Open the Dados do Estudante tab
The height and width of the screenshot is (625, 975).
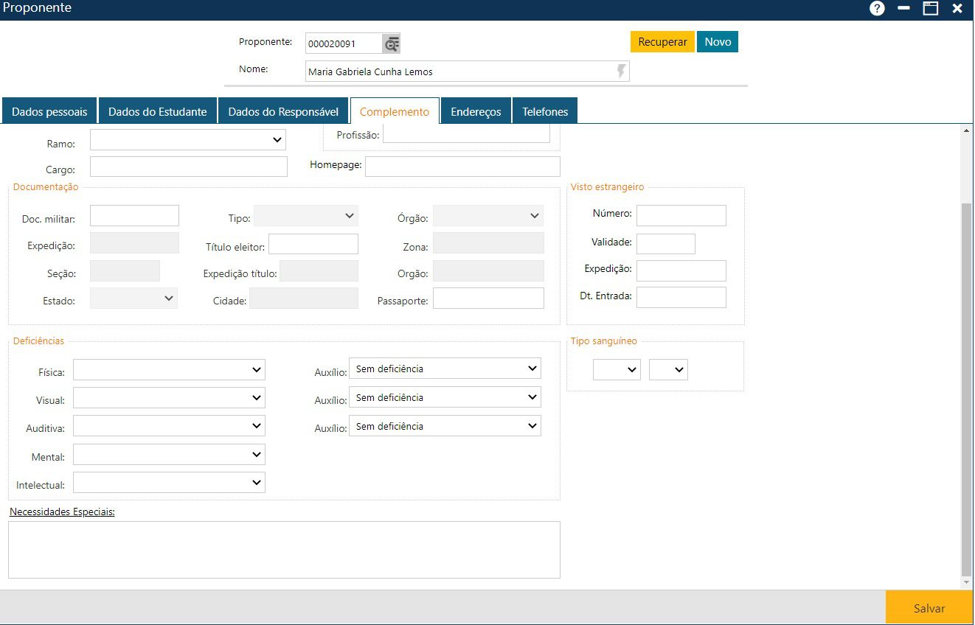pos(157,112)
